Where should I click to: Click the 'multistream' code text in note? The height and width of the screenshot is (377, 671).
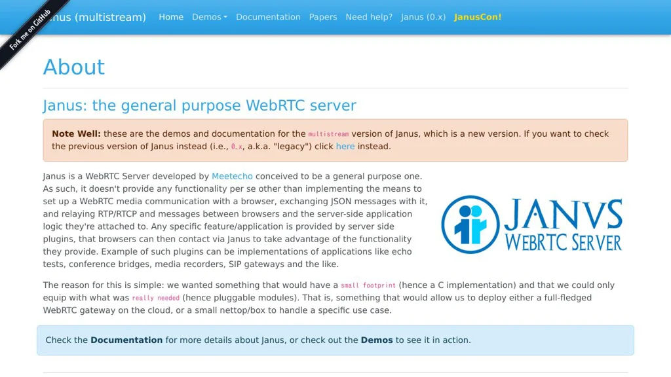click(x=328, y=134)
